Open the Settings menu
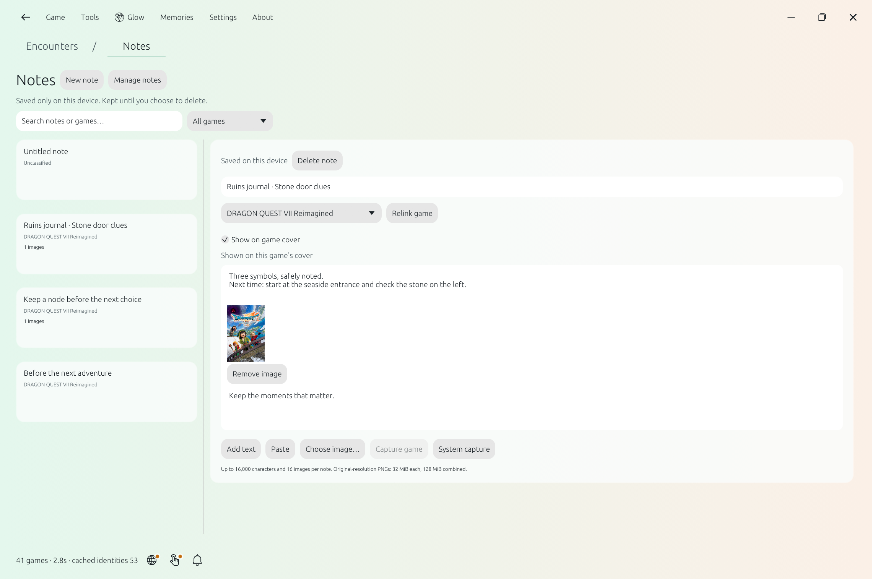The width and height of the screenshot is (872, 579). click(223, 17)
